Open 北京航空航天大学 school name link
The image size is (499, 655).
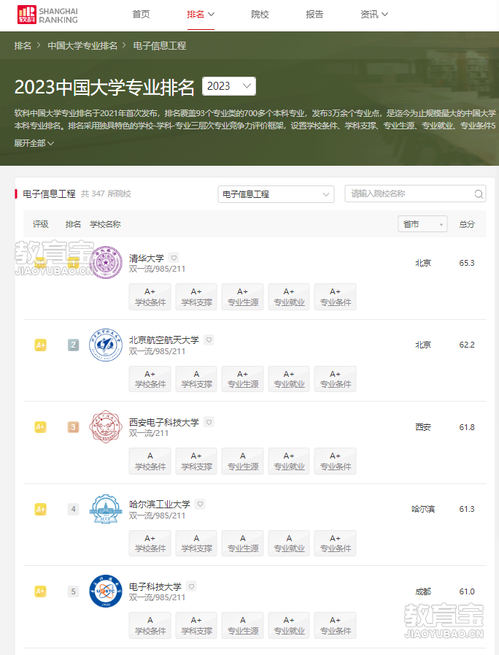pos(164,340)
